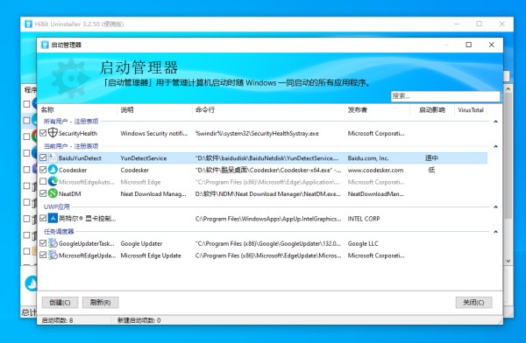Click the 关闭(C) button
This screenshot has width=526, height=343.
pos(473,303)
